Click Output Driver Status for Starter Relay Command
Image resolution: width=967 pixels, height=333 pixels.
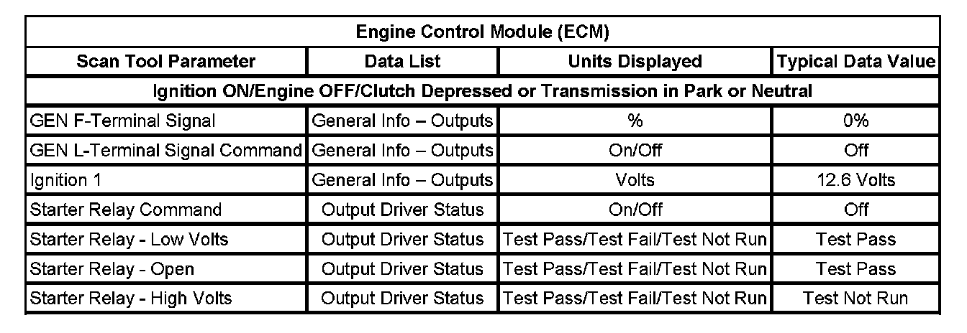(x=402, y=210)
